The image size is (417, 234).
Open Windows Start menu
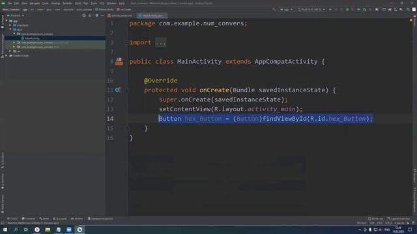(5, 229)
